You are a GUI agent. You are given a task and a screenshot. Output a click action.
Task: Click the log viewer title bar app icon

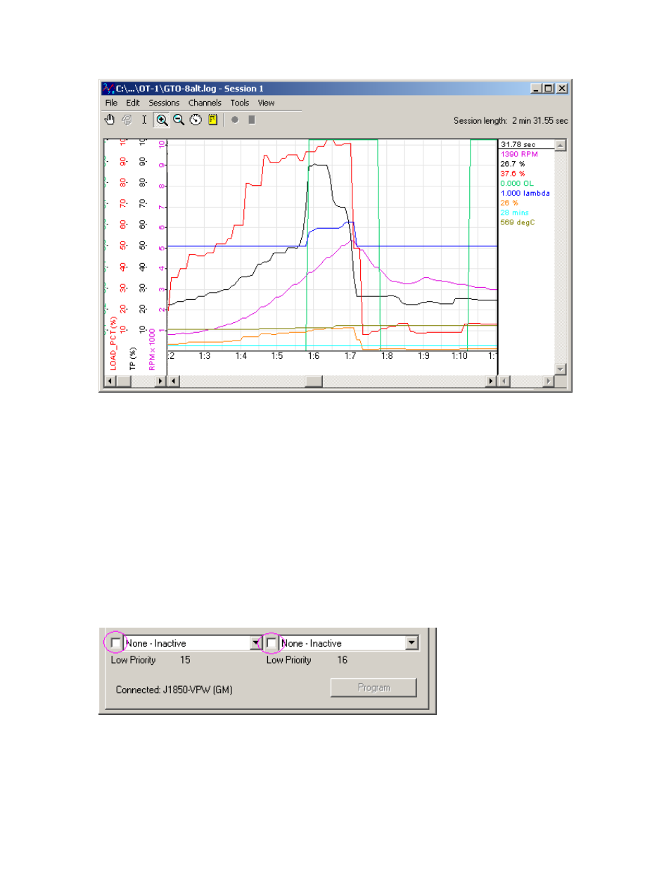coord(108,88)
